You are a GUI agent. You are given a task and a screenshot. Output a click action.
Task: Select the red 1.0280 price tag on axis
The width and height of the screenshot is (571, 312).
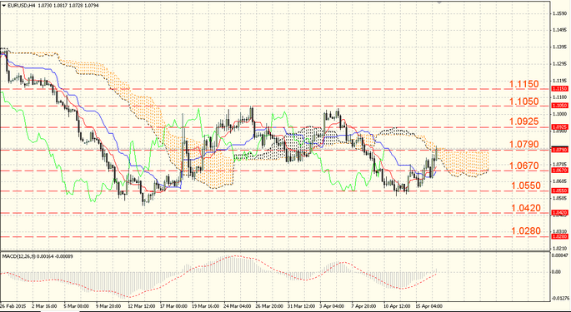(559, 236)
